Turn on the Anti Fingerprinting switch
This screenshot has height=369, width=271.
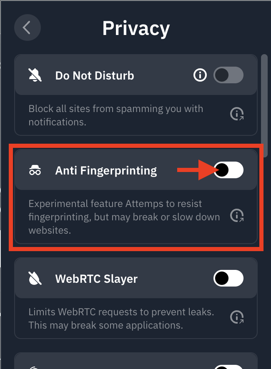tap(228, 170)
